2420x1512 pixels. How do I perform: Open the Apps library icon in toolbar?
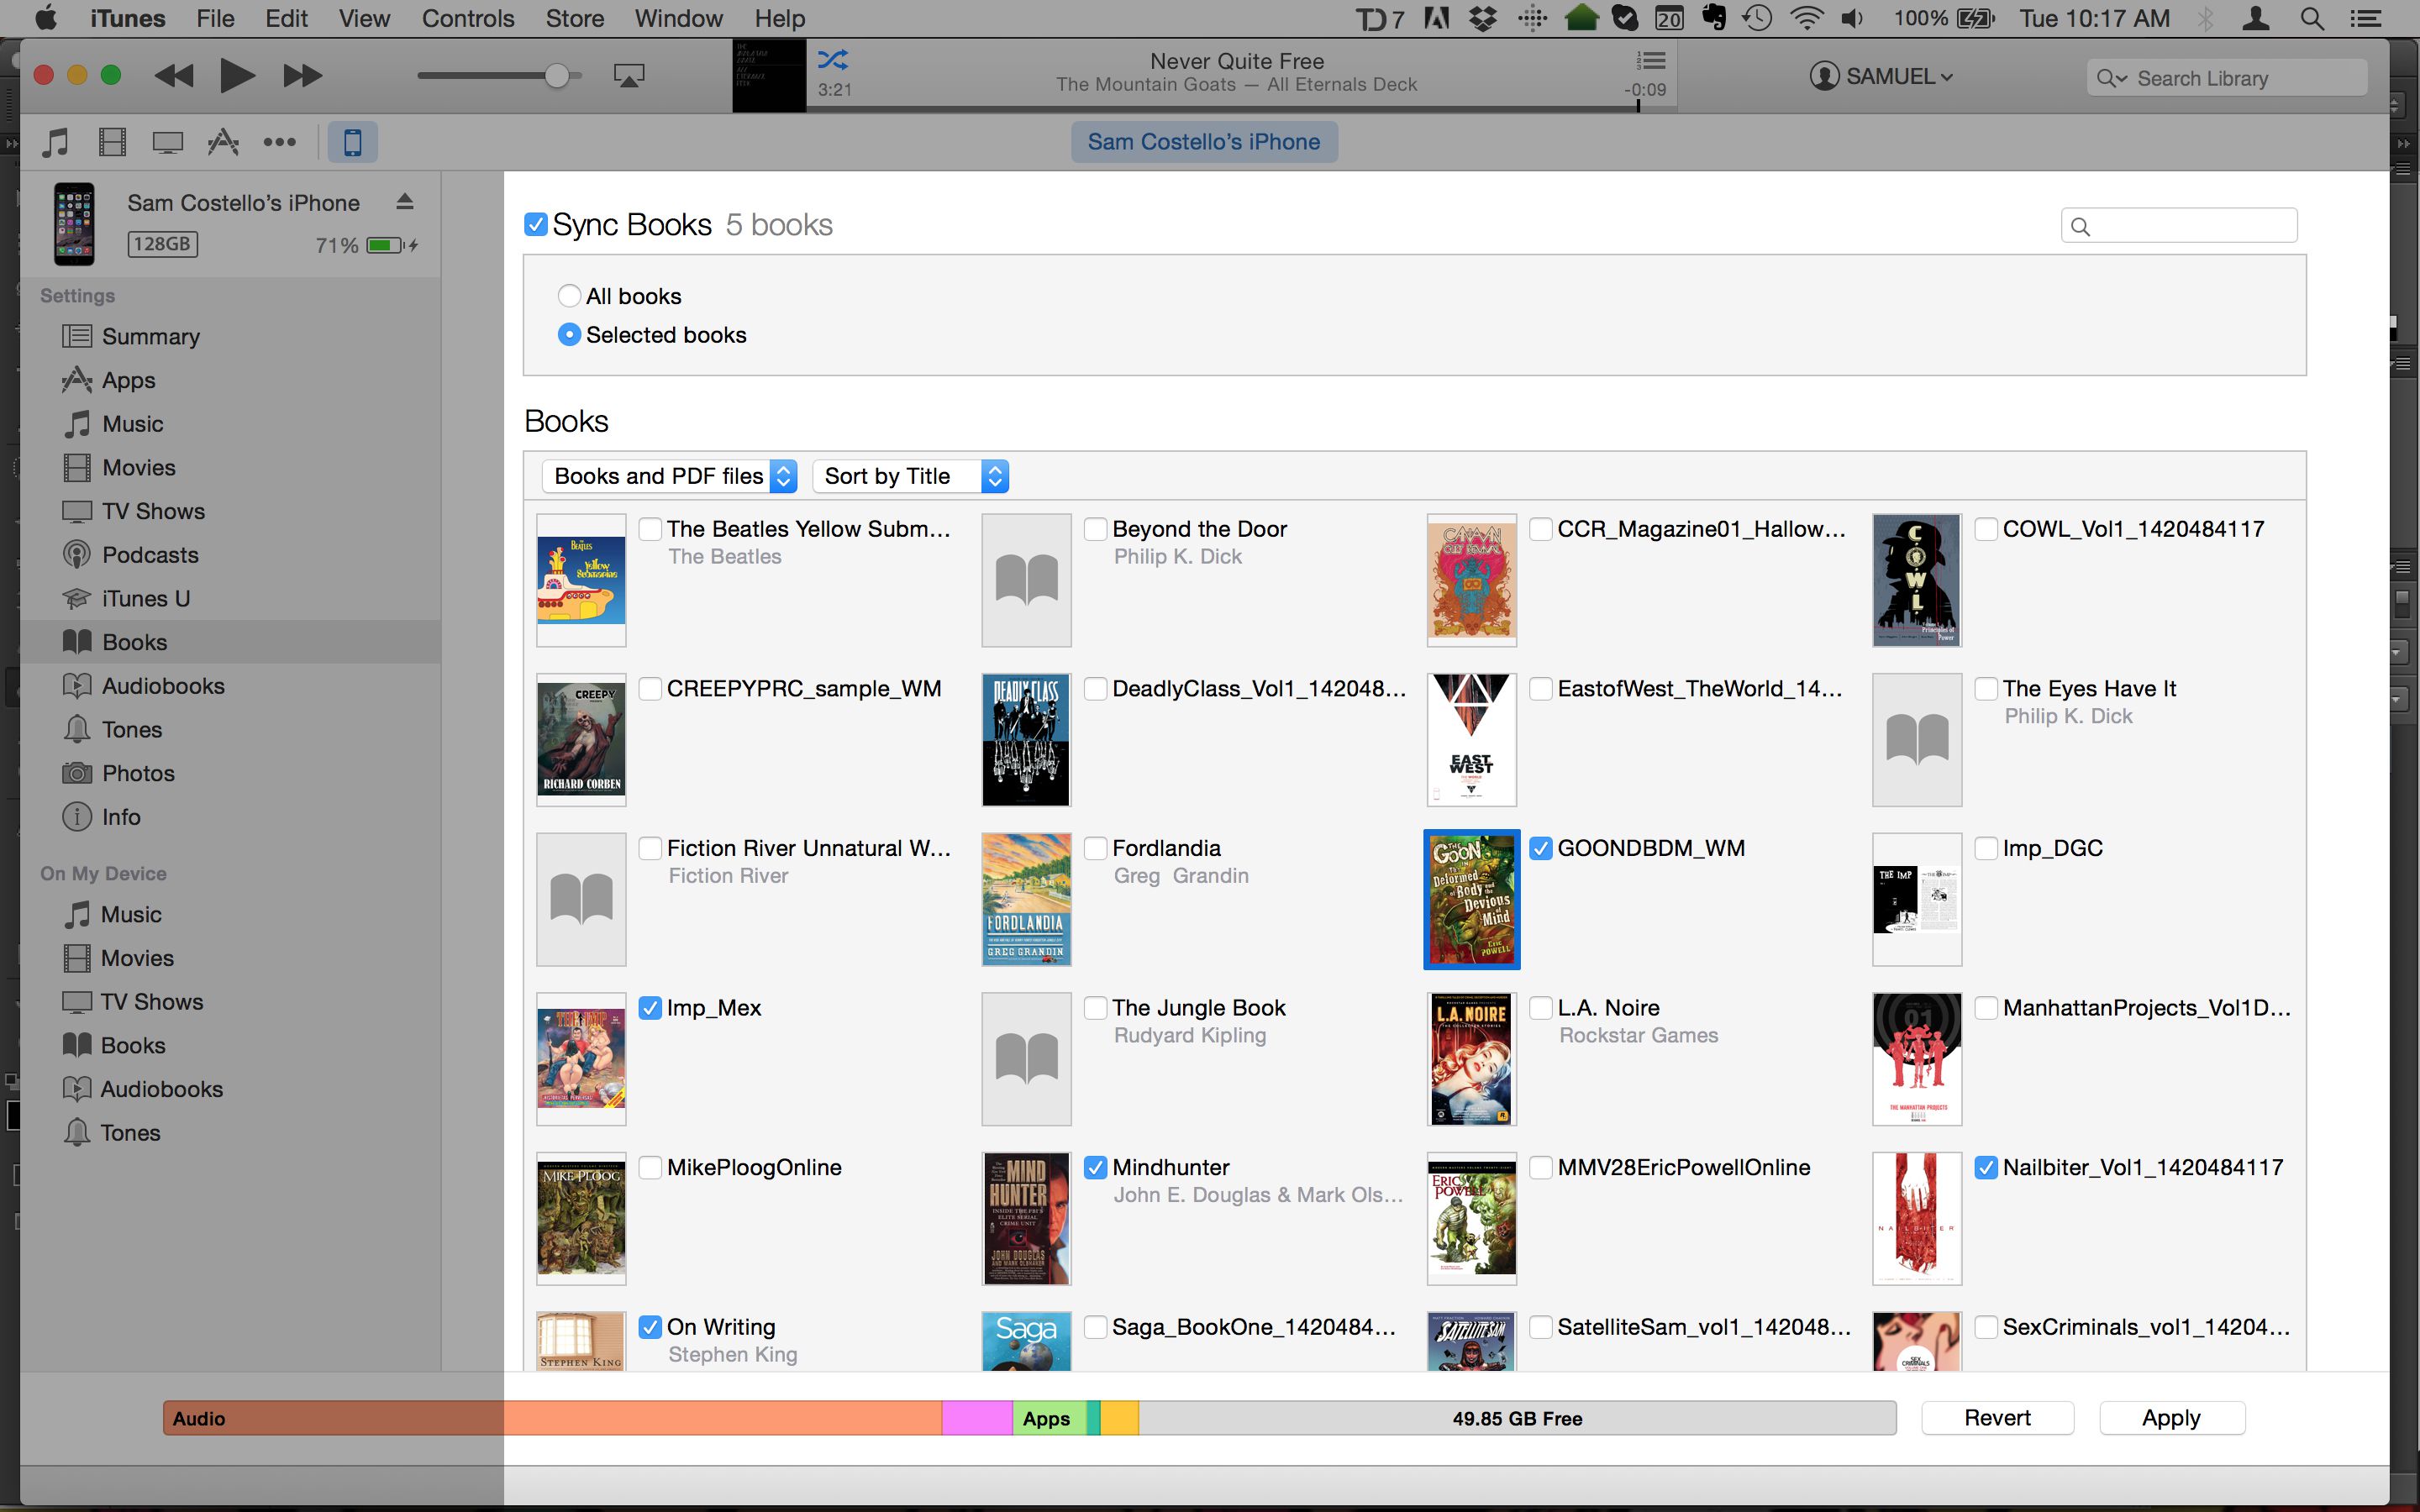point(223,142)
